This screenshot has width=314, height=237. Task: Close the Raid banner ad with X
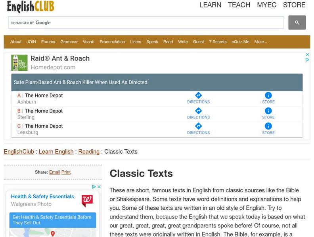click(x=307, y=55)
